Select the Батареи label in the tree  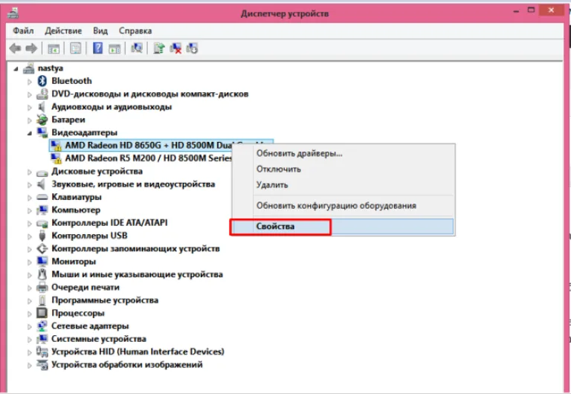[68, 120]
